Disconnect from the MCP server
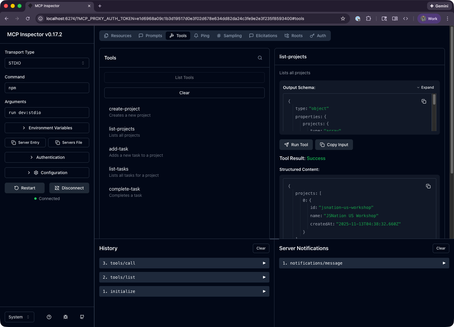Screen dimensions: 454x327 69,188
